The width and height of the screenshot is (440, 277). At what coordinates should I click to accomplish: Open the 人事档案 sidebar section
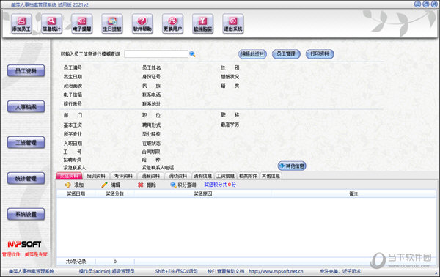click(x=26, y=107)
